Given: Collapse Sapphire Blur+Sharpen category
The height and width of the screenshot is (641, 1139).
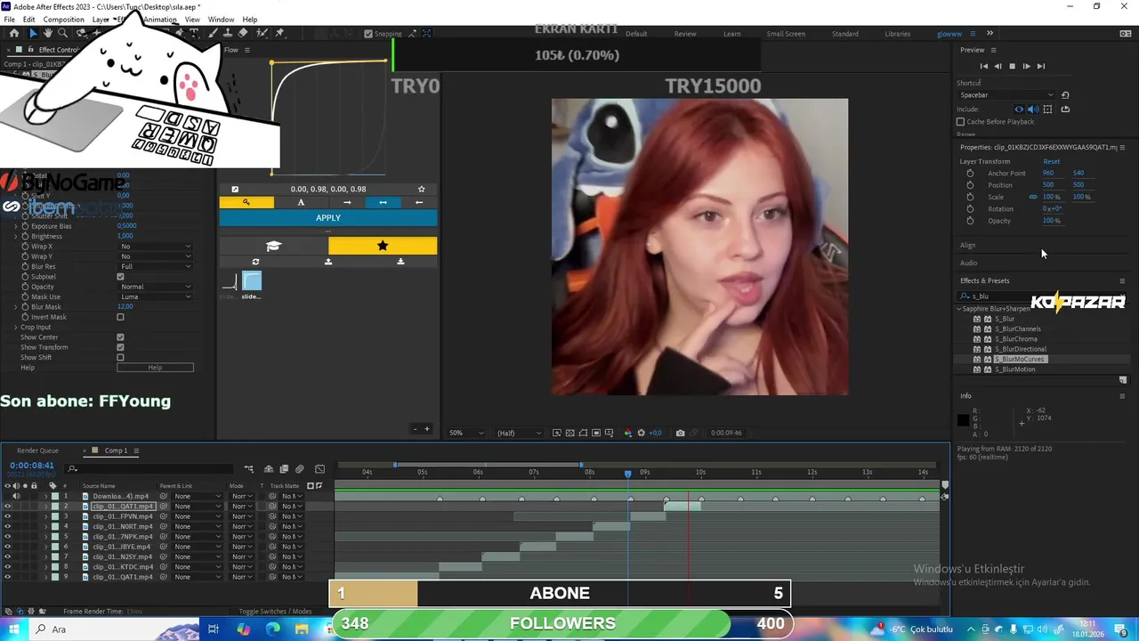Looking at the screenshot, I should click(959, 309).
